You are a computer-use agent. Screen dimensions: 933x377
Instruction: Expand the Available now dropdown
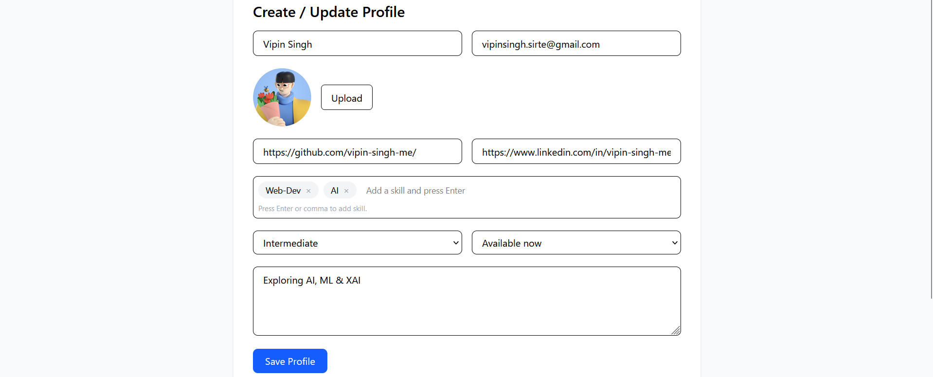click(x=576, y=243)
